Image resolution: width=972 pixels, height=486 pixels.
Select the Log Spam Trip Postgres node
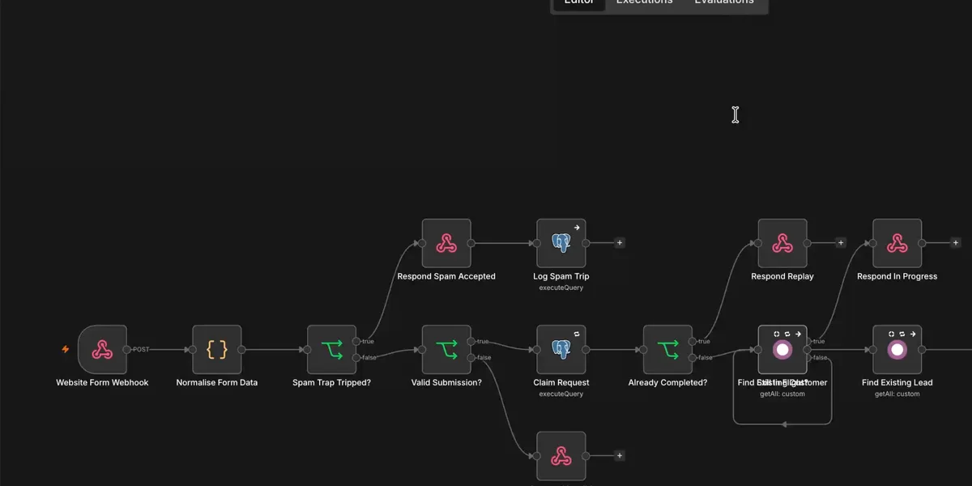click(561, 243)
